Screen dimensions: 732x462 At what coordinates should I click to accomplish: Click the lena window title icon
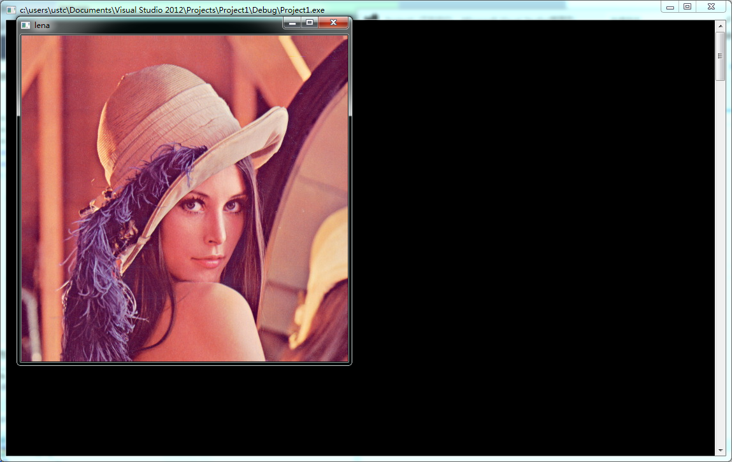click(x=25, y=25)
